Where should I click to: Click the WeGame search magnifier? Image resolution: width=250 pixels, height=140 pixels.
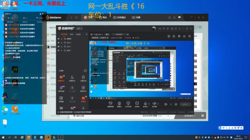200,27
